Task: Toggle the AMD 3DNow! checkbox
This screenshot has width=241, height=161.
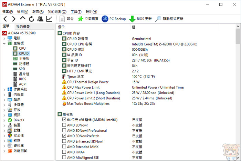Action: [x=64, y=125]
